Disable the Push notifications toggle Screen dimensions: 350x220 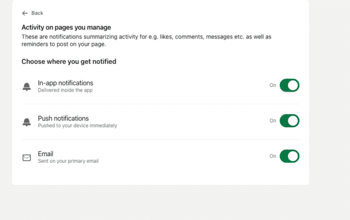[x=289, y=120]
